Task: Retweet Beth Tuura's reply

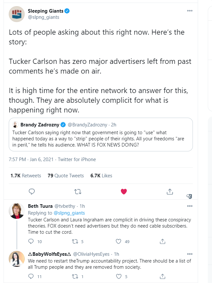Action: [x=75, y=241]
